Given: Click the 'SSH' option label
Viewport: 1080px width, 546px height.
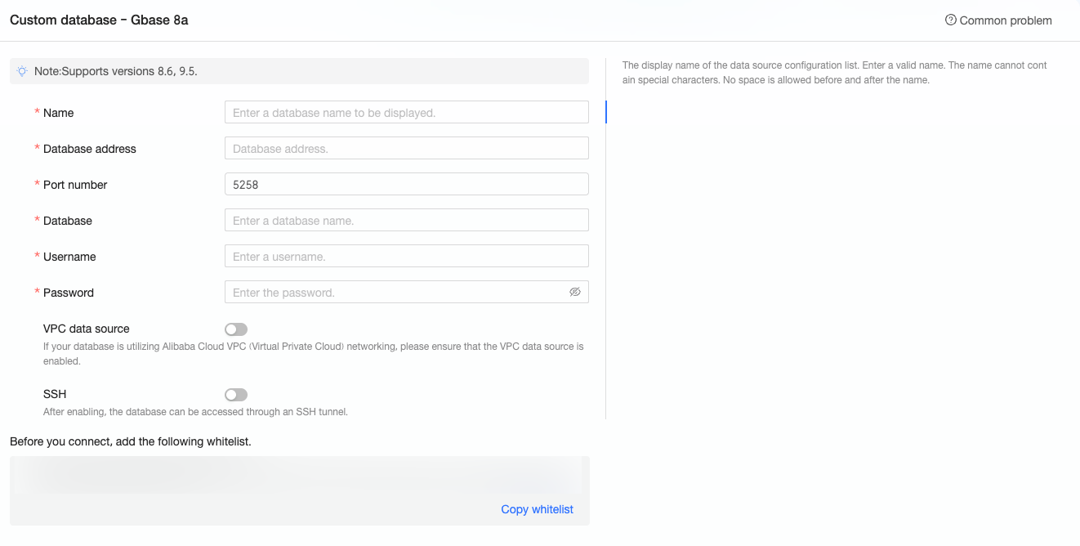Looking at the screenshot, I should (x=55, y=394).
